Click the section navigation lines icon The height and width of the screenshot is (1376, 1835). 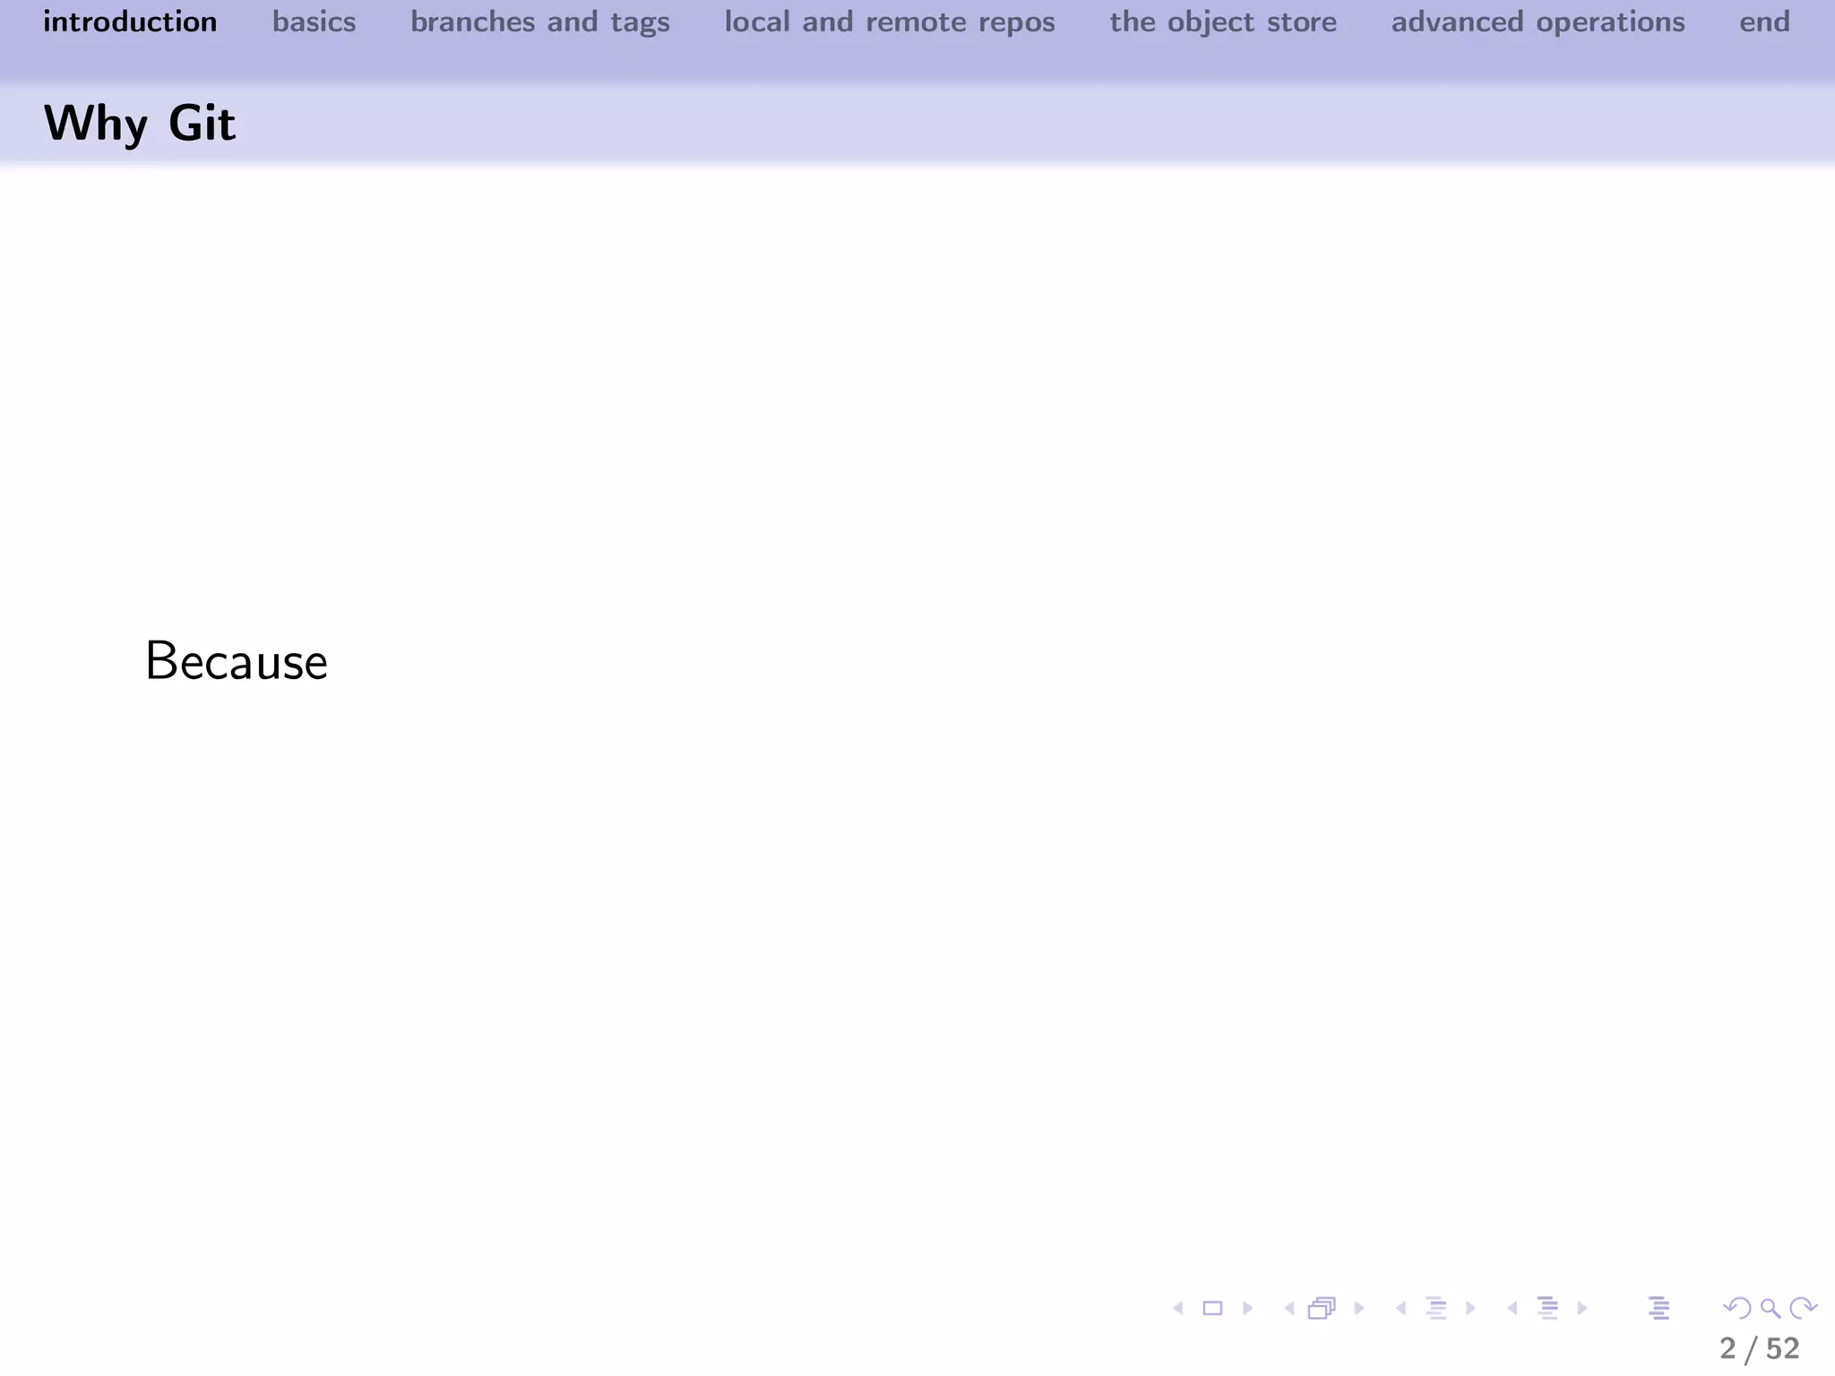tap(1547, 1309)
